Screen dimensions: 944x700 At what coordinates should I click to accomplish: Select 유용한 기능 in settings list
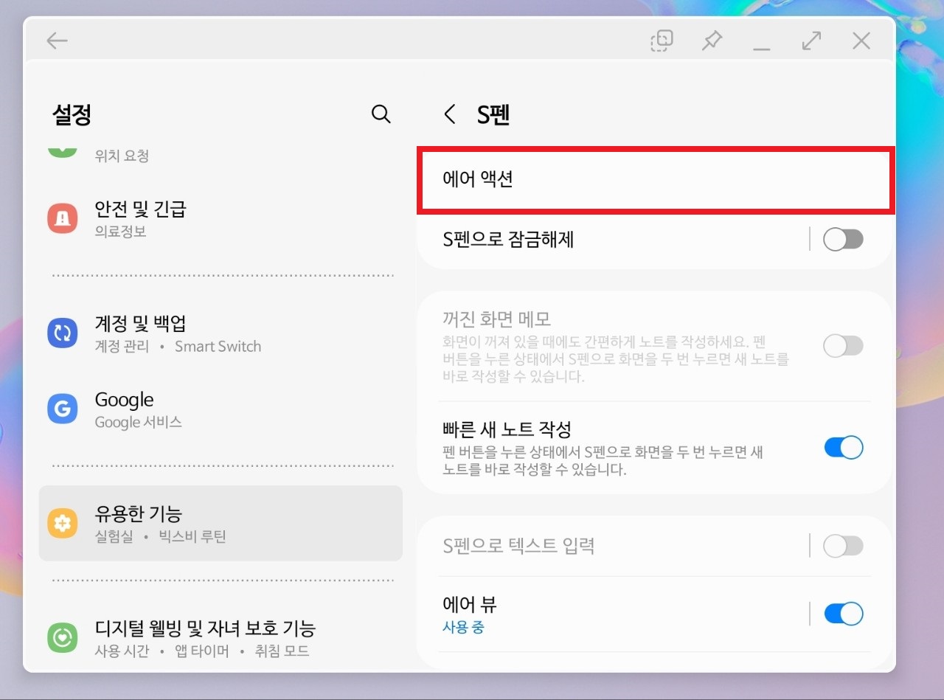pos(221,524)
